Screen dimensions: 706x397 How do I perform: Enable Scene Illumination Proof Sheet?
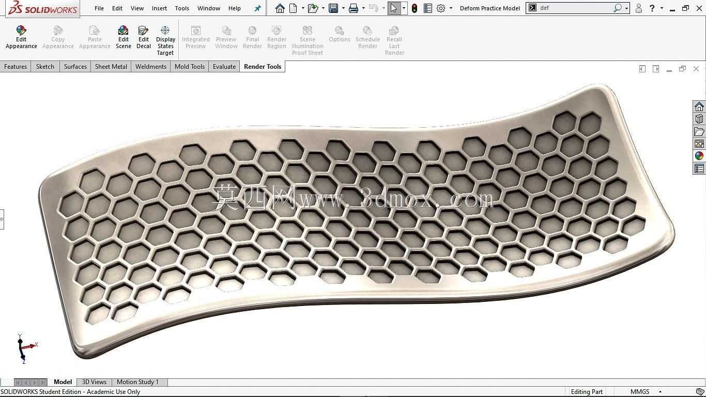[308, 41]
